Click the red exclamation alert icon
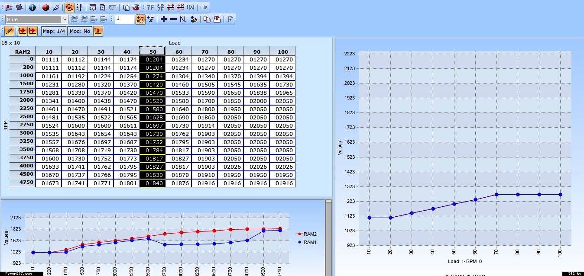The width and height of the screenshot is (584, 276). pos(46,7)
